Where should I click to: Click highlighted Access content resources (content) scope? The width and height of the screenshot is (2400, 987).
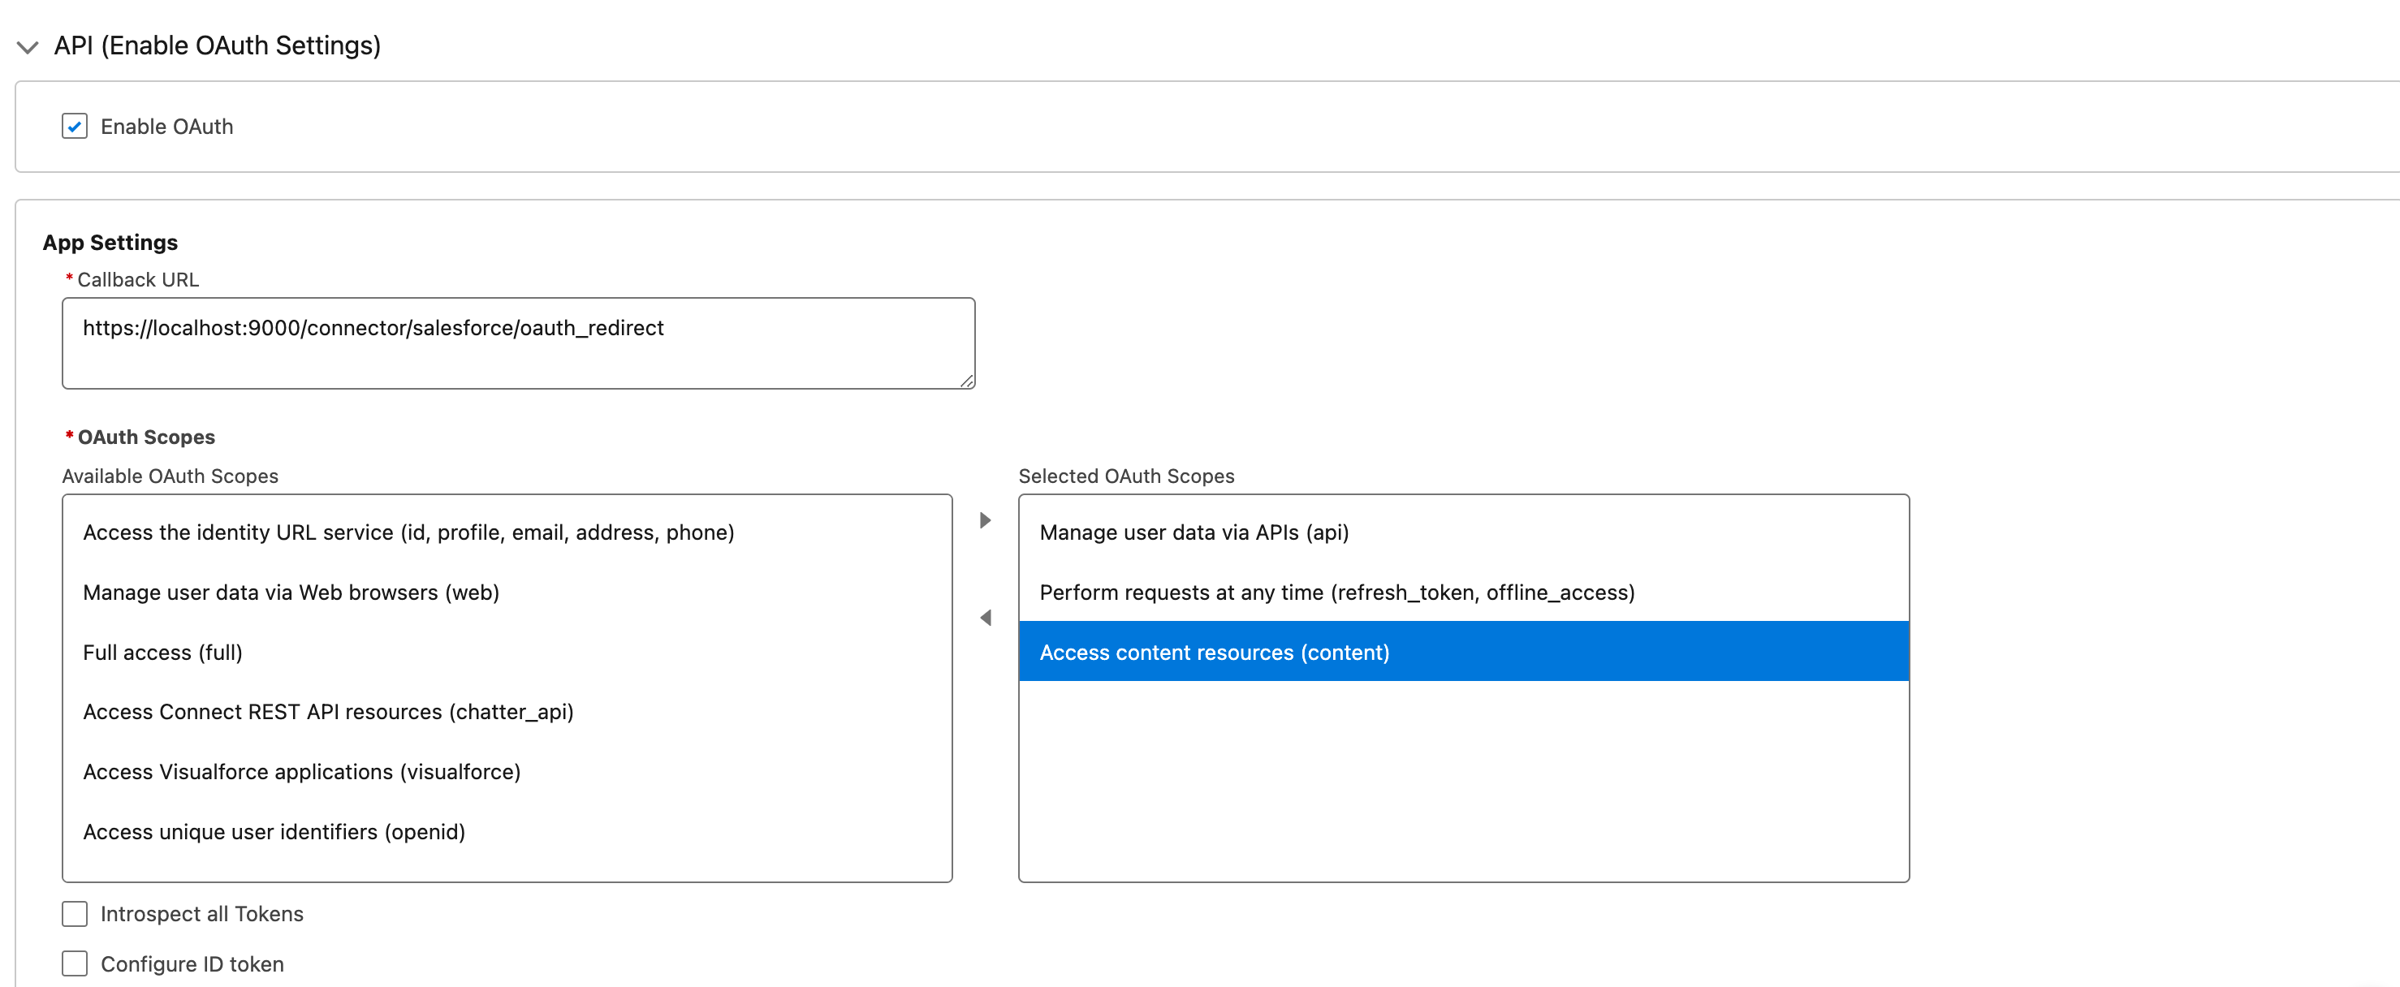(1214, 653)
